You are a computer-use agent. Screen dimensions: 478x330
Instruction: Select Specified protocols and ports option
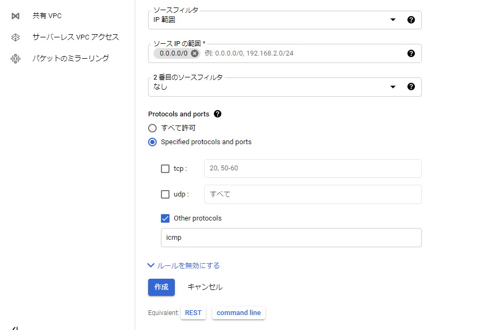(x=152, y=142)
